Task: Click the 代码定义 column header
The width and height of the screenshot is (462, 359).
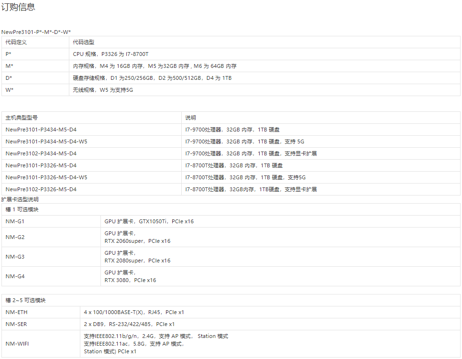Action: [16, 42]
